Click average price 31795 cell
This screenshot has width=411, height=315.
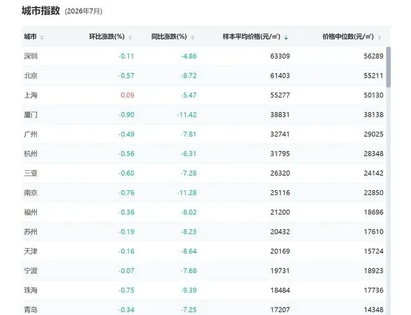280,153
